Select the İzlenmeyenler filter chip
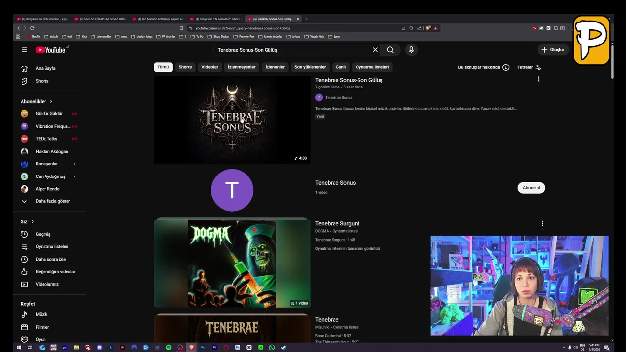 pyautogui.click(x=242, y=67)
